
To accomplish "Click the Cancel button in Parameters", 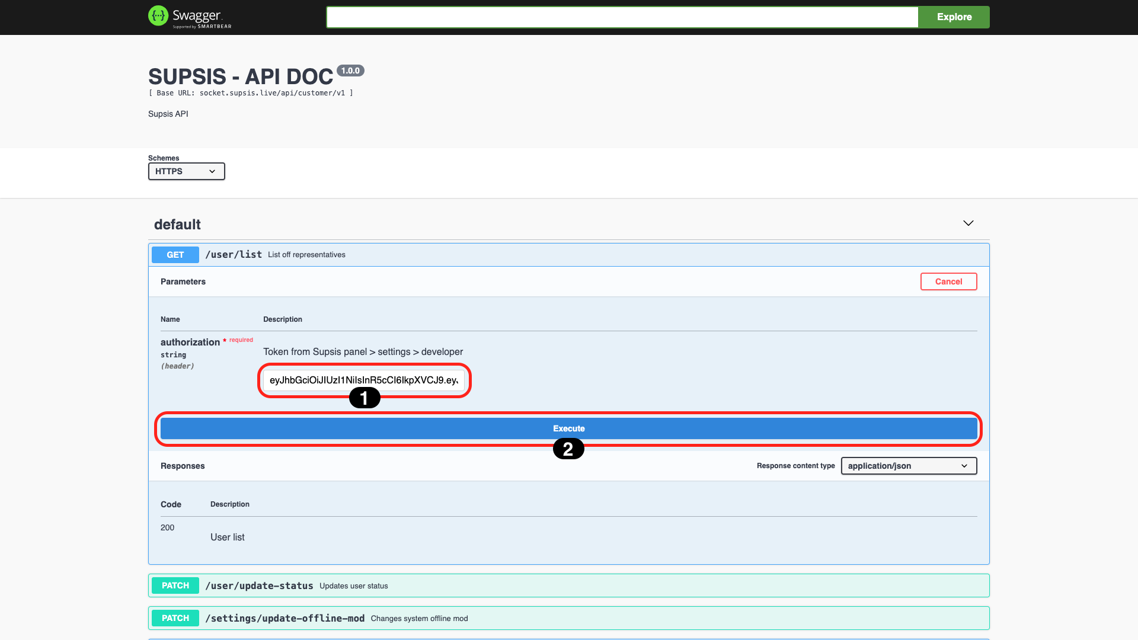I will pos(949,281).
